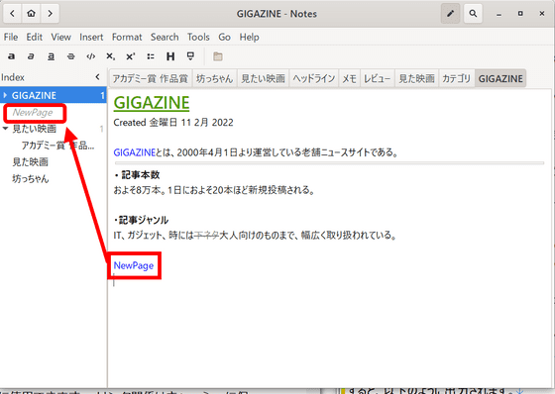Viewport: 555px width, 394px height.
Task: Select 見た映画 in the index tree
Action: (30, 162)
